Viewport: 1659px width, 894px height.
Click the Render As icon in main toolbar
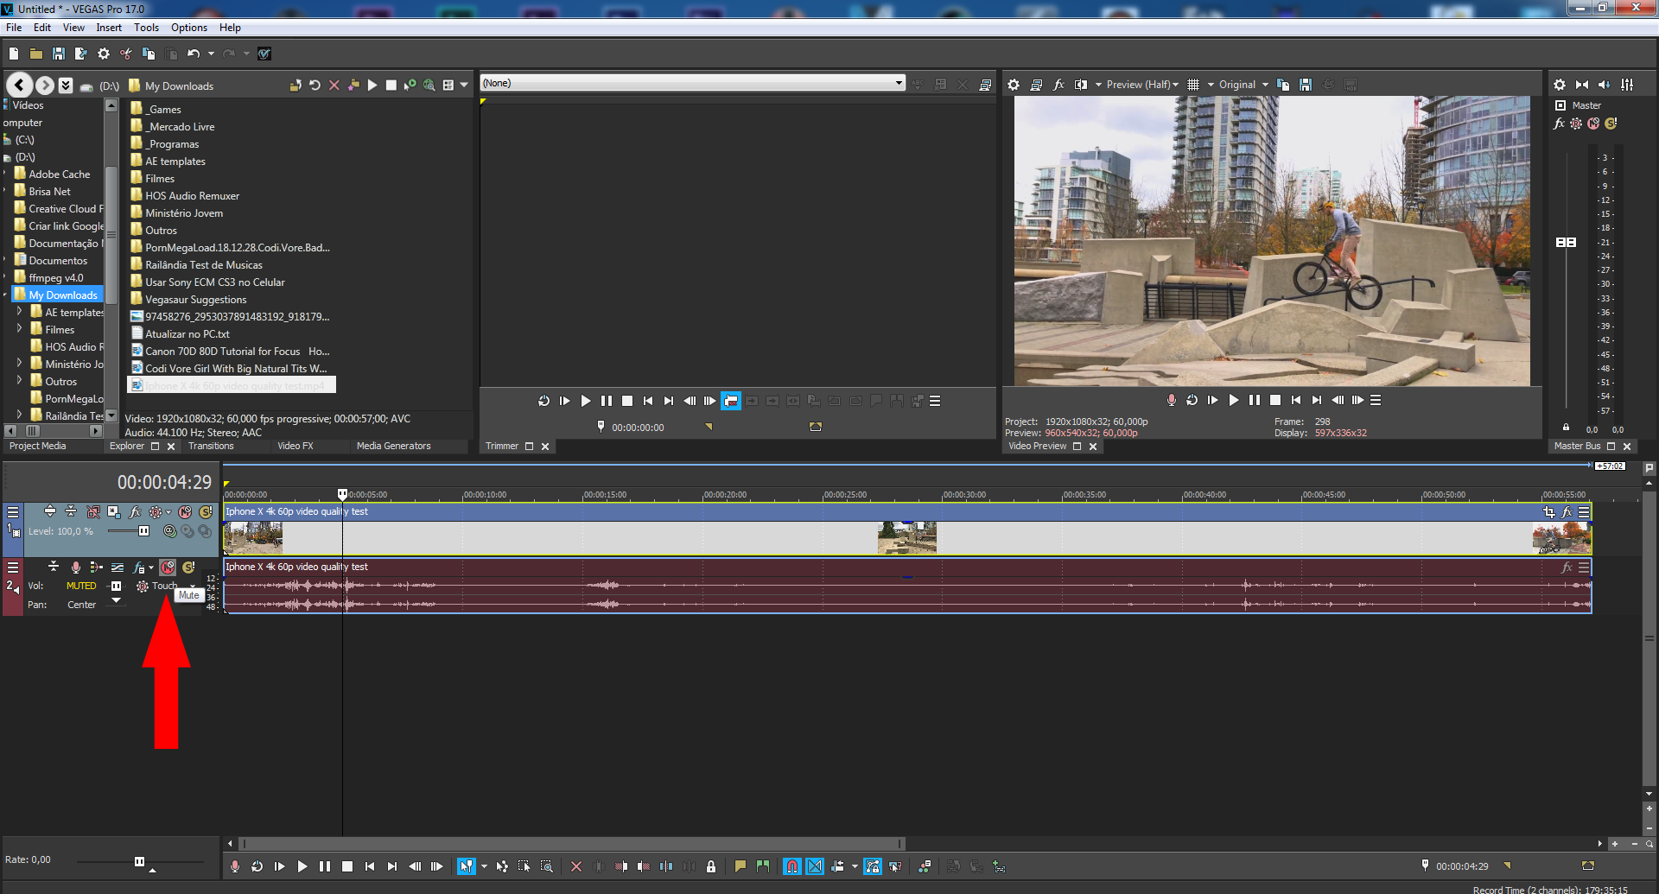[80, 54]
